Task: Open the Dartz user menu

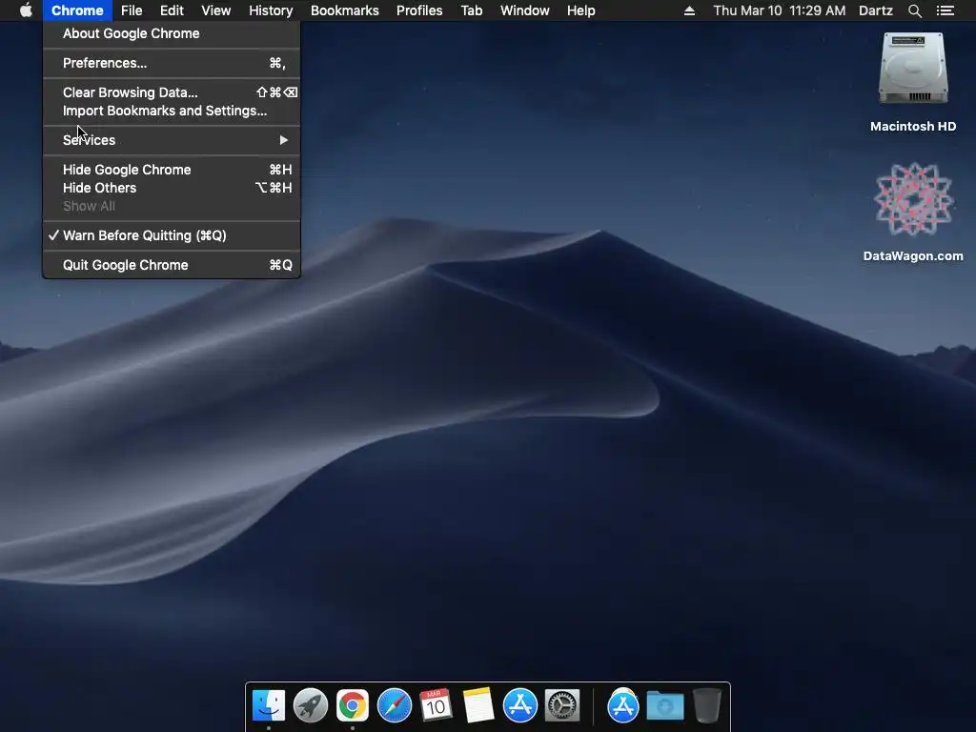Action: pyautogui.click(x=876, y=10)
